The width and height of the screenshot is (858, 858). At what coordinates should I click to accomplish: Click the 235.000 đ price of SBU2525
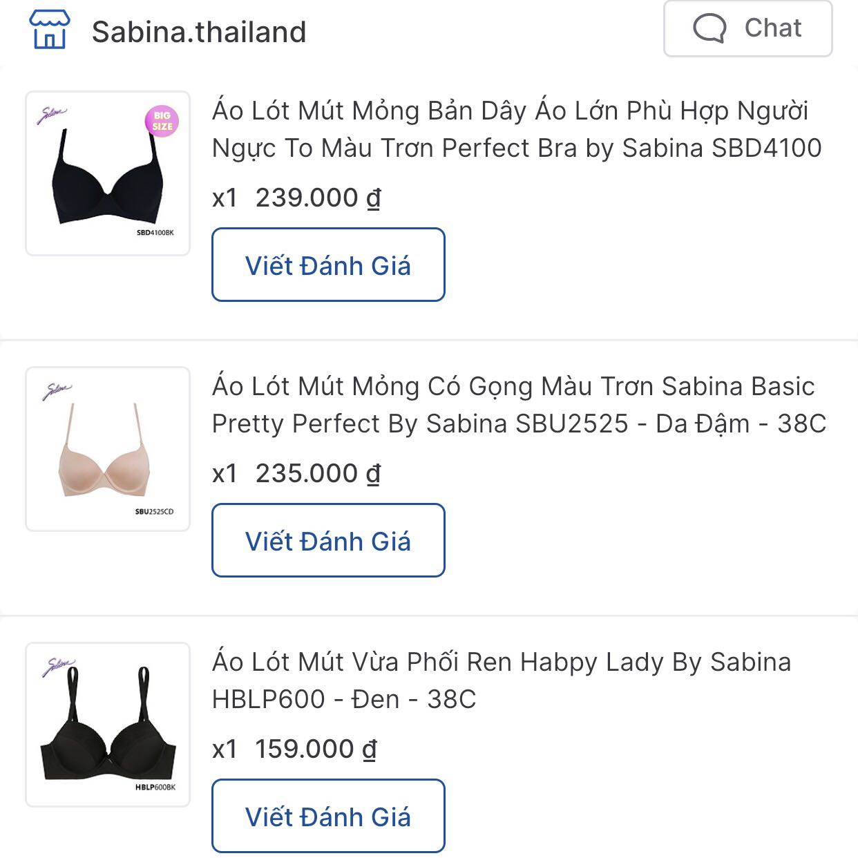click(x=319, y=473)
